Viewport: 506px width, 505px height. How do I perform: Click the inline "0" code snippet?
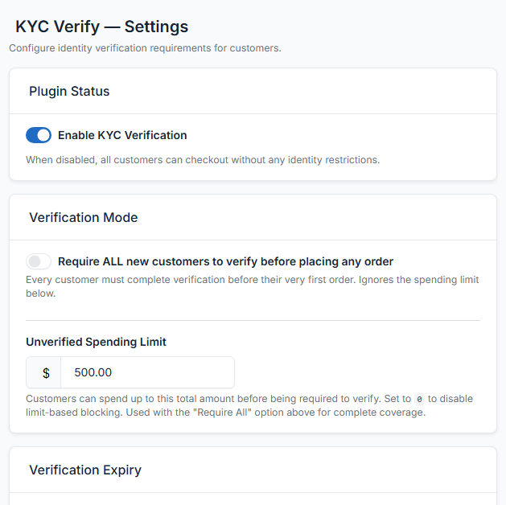point(419,400)
